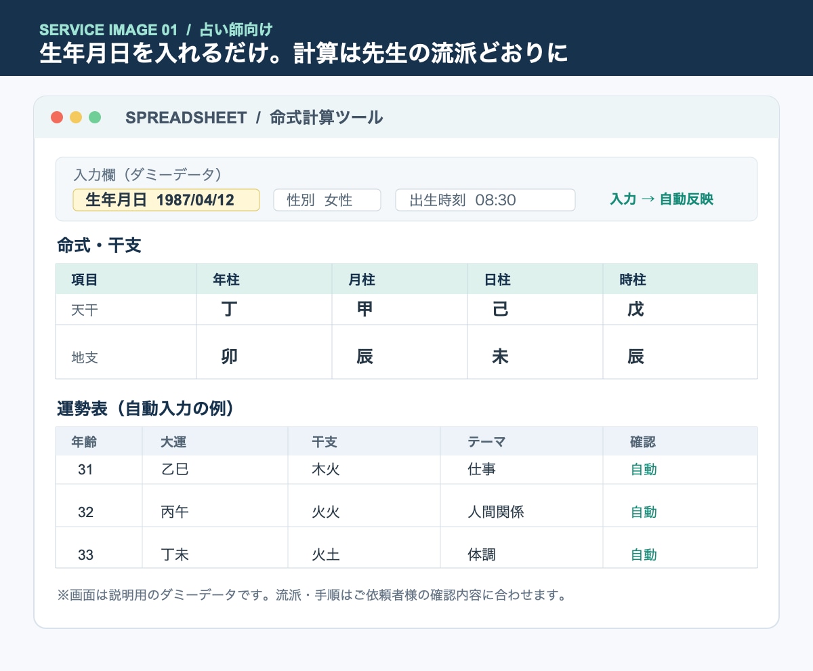813x671 pixels.
Task: Click 自動 in the age 31 row
Action: click(x=644, y=470)
